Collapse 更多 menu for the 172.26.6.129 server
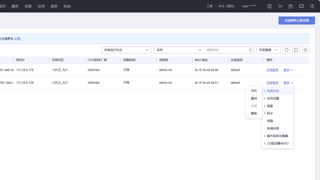 click(x=288, y=83)
